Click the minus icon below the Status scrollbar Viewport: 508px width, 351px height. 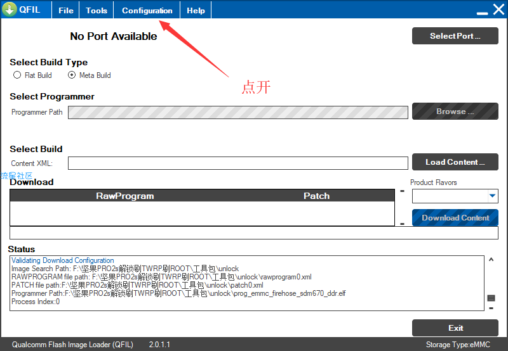(491, 309)
